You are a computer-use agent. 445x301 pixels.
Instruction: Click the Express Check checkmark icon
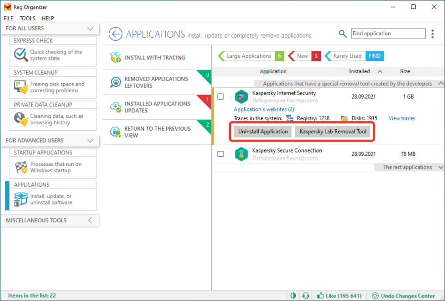(x=21, y=54)
